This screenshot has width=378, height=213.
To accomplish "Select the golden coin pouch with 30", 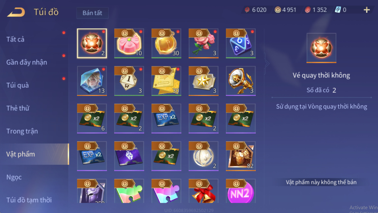I will point(166,43).
